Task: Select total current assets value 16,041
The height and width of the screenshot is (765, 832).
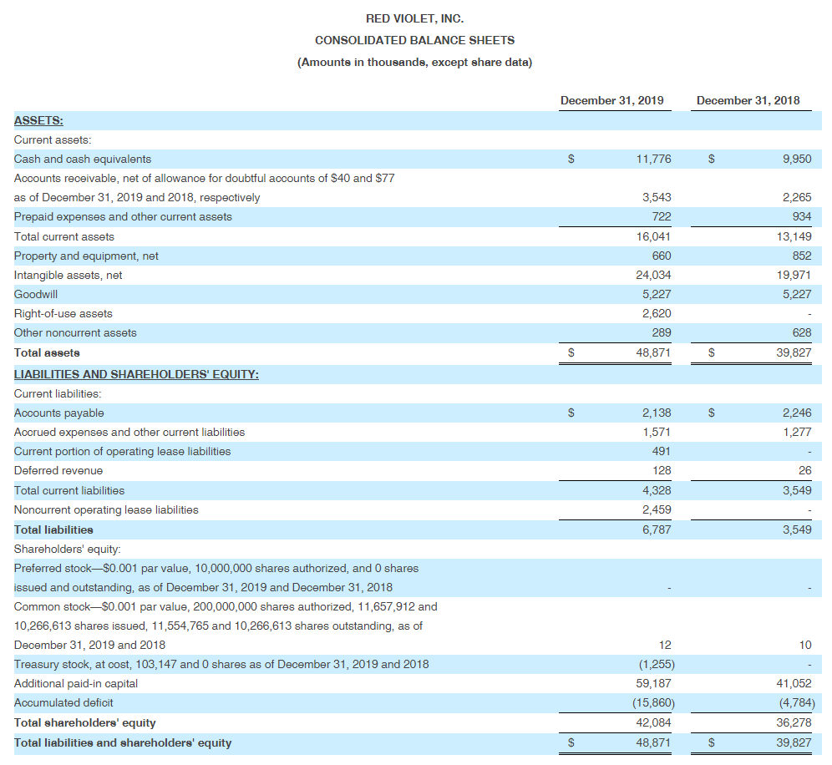Action: tap(653, 236)
